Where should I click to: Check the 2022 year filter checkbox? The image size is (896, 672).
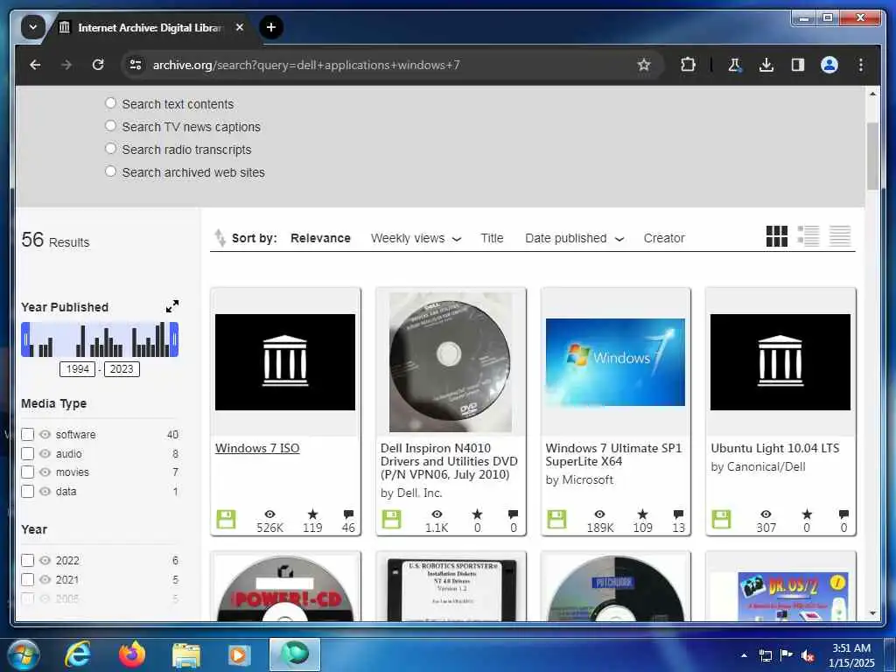(27, 561)
